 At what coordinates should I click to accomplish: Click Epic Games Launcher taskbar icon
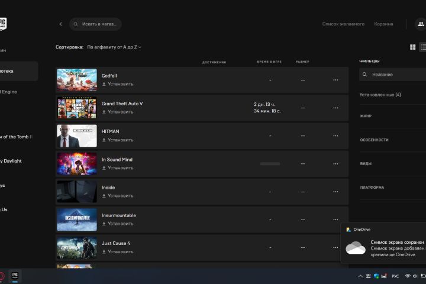point(15,276)
